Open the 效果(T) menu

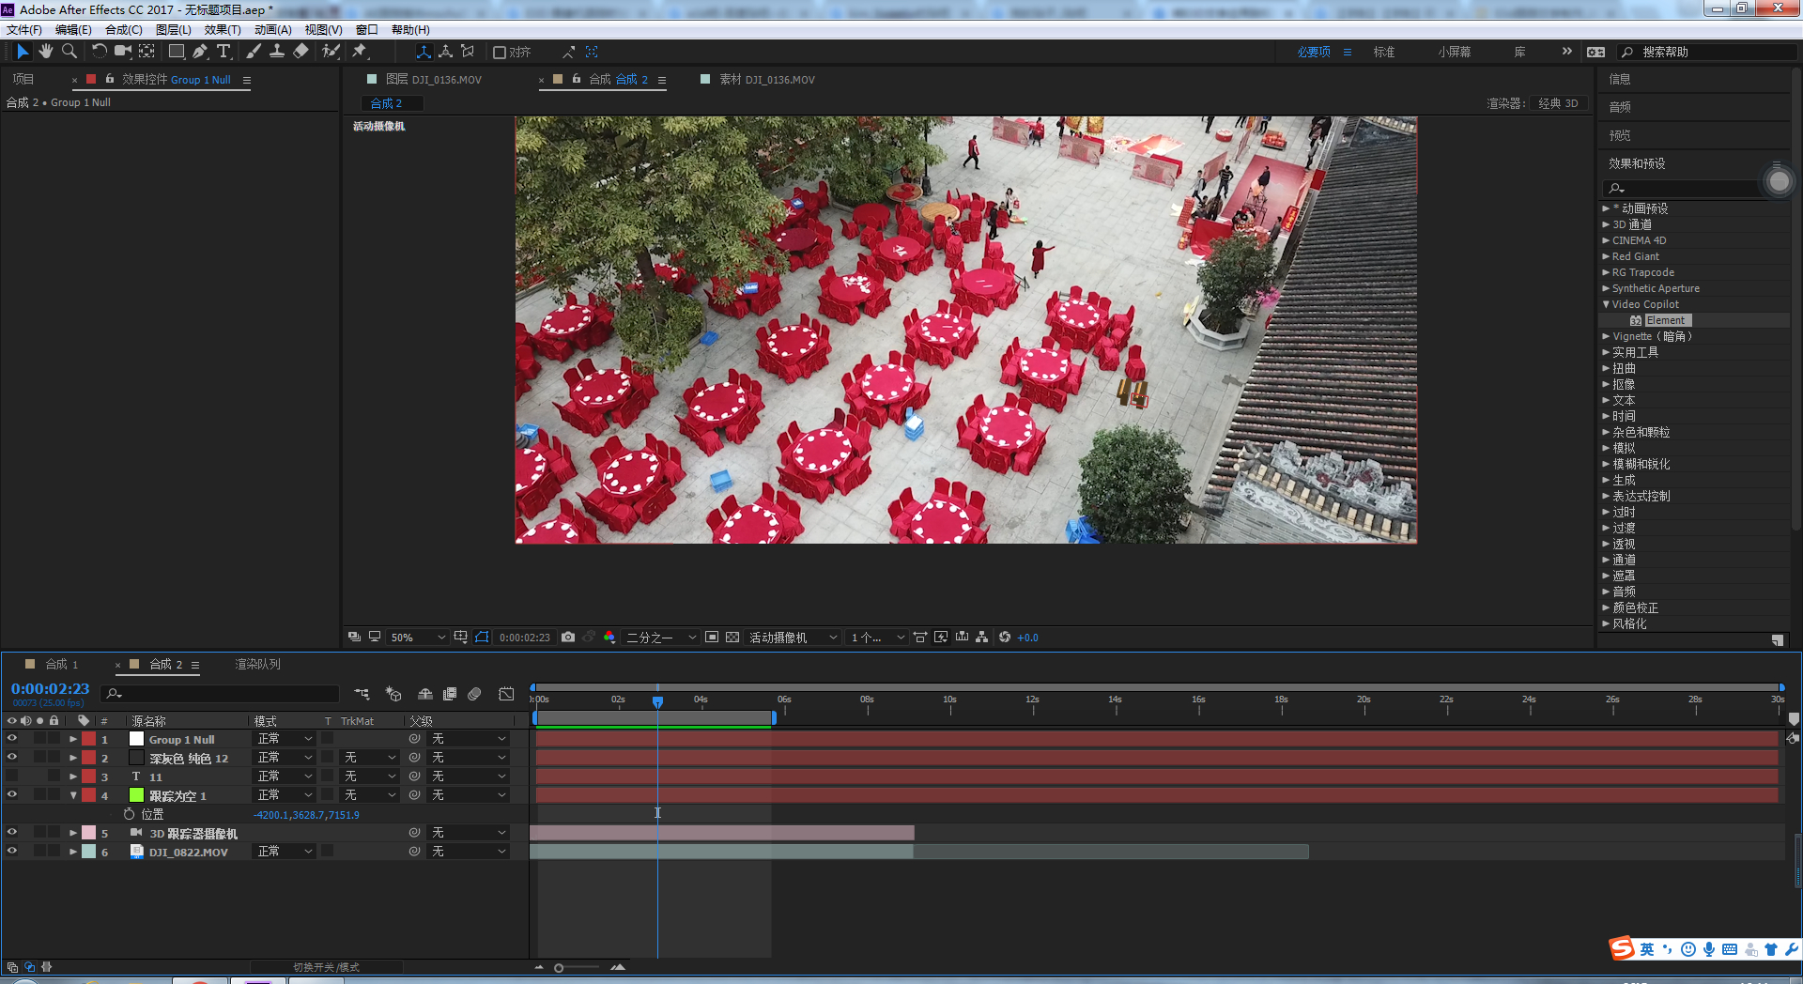223,30
